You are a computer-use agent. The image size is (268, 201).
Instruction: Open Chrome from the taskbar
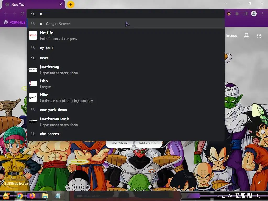tap(19, 196)
